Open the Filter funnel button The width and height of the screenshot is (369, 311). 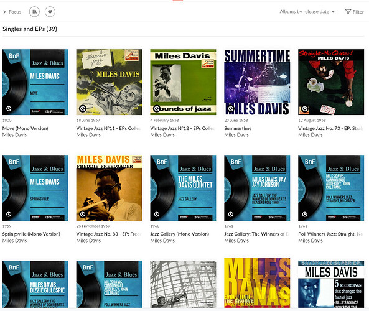pos(355,12)
